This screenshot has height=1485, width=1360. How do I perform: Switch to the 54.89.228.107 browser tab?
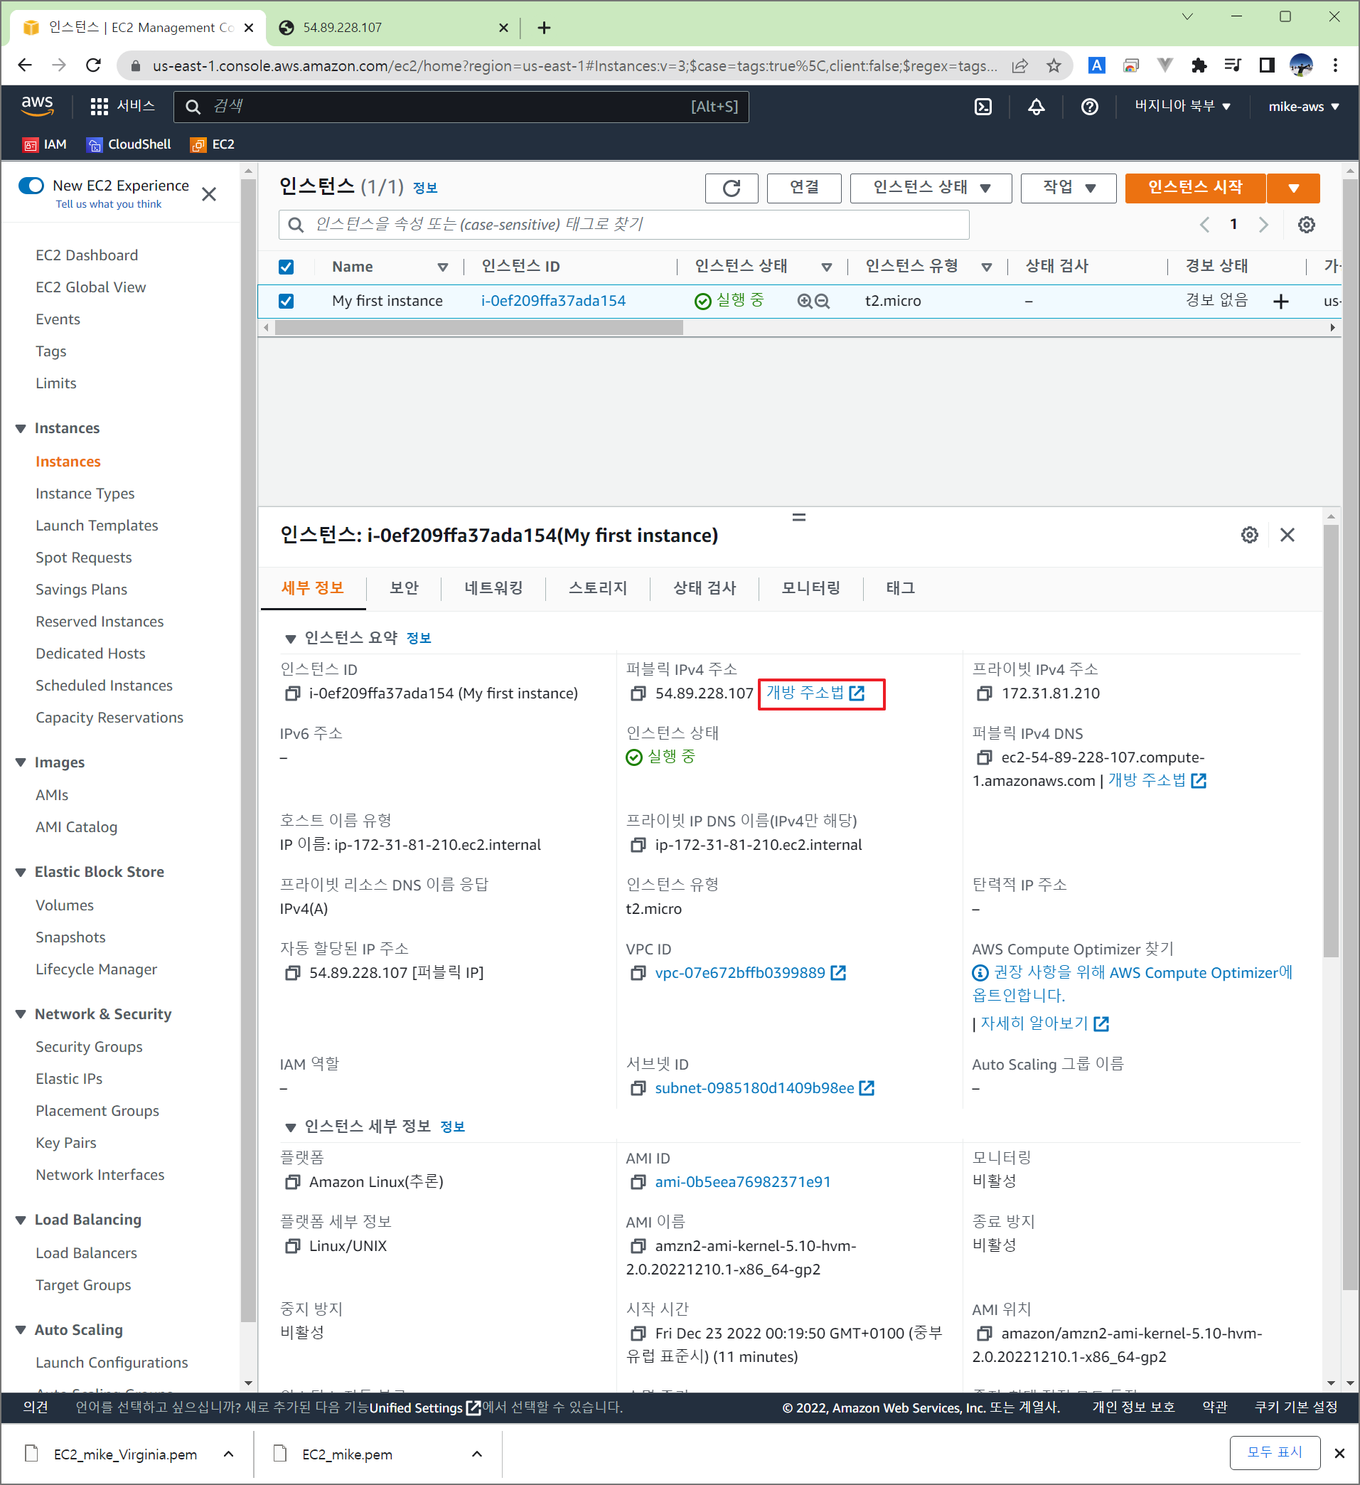click(x=392, y=28)
